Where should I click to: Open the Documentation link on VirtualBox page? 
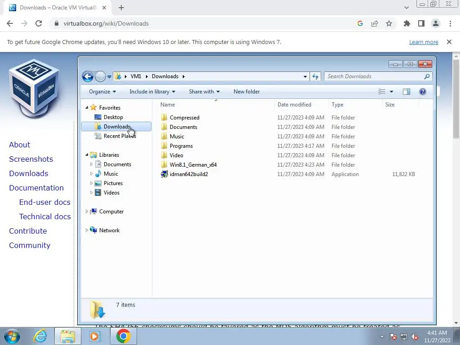pos(36,188)
